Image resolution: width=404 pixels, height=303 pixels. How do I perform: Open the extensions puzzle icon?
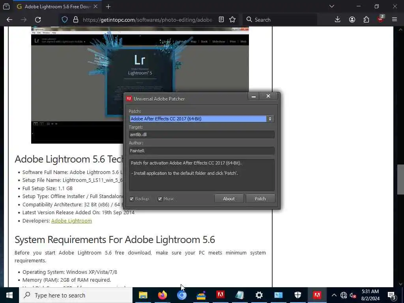tap(366, 20)
